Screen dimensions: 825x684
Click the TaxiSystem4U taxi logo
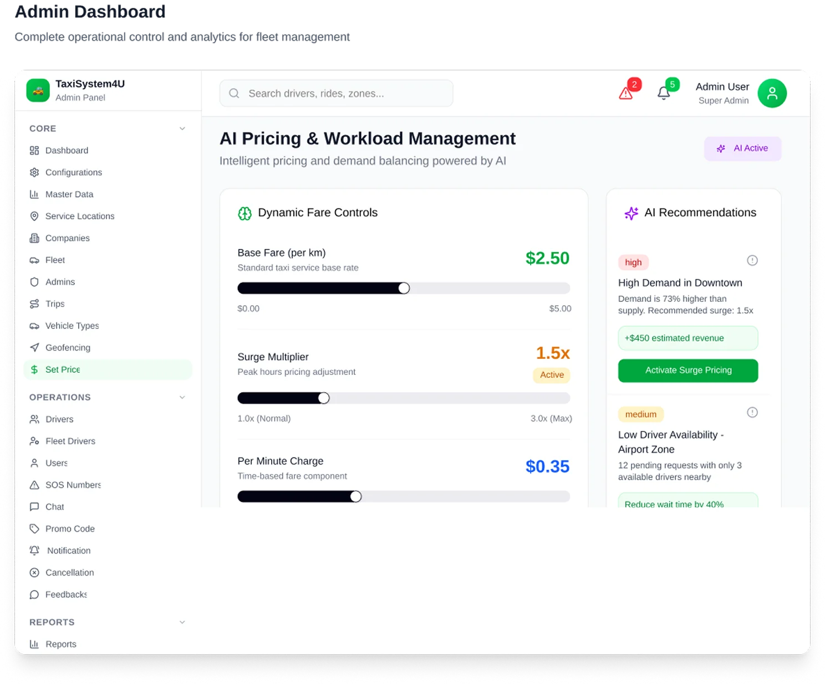tap(38, 90)
